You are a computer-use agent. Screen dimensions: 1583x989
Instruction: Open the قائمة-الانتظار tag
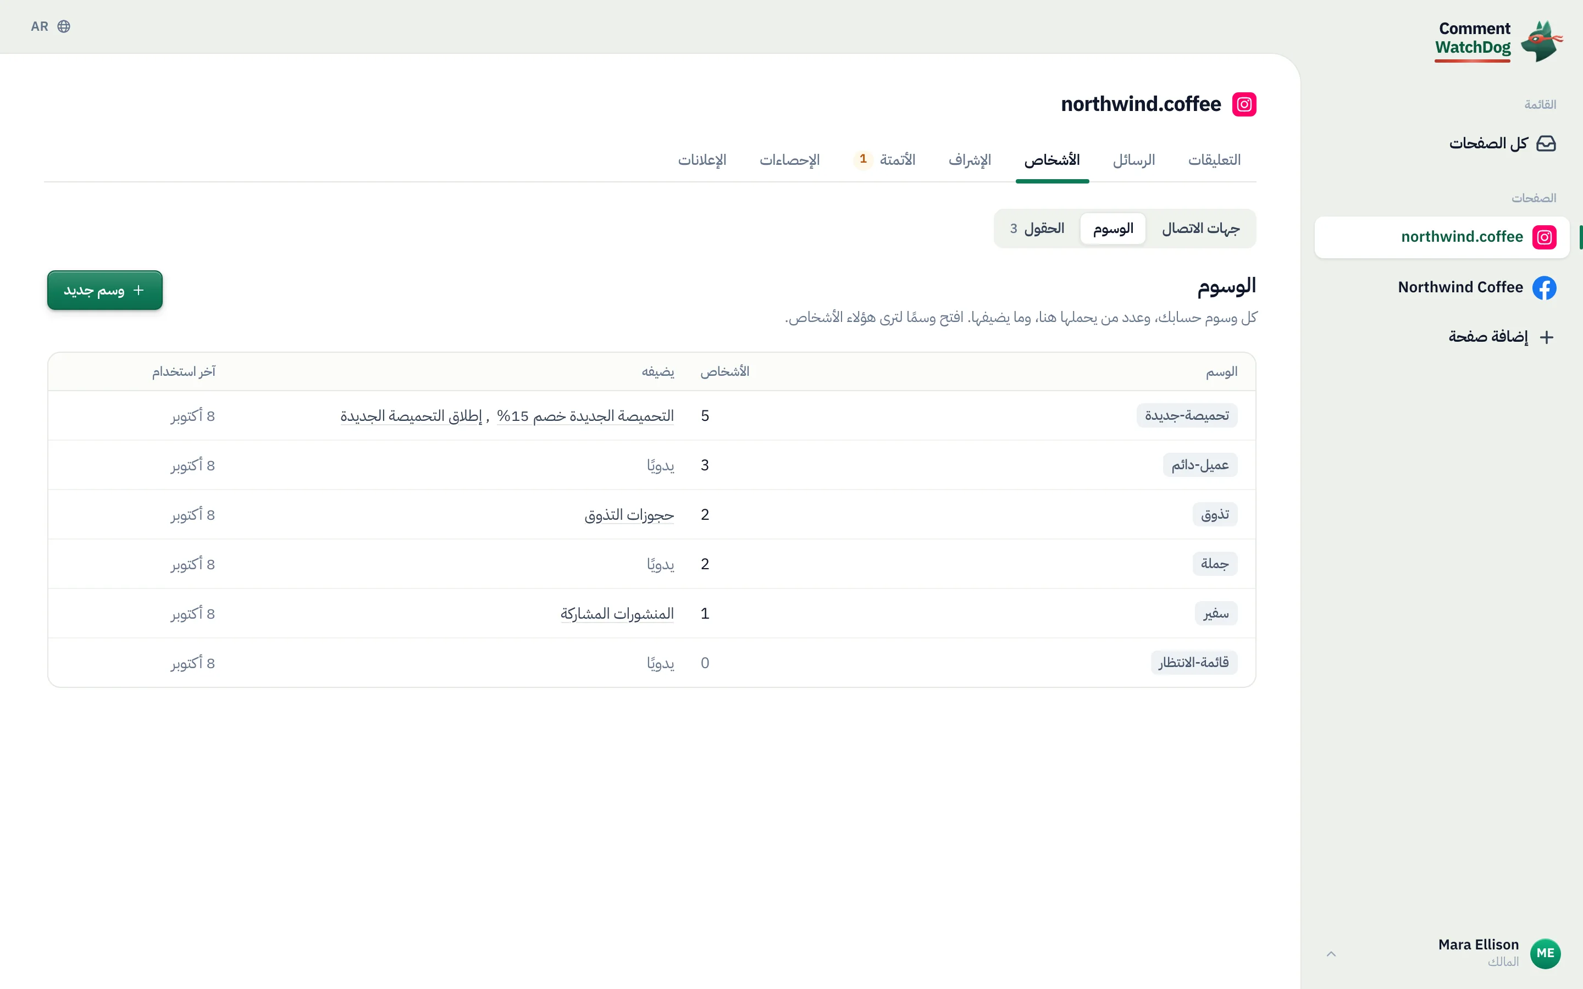coord(1194,663)
